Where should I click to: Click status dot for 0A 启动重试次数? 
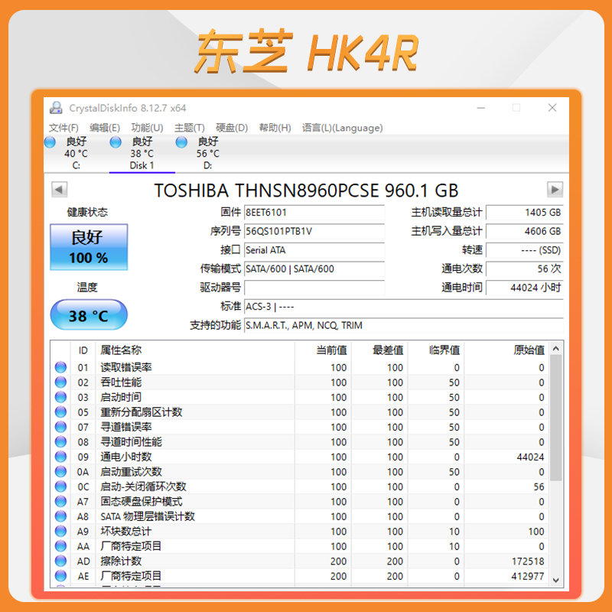(x=60, y=471)
